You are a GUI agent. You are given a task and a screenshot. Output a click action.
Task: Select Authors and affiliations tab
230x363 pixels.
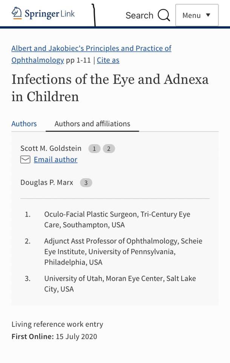pos(92,124)
